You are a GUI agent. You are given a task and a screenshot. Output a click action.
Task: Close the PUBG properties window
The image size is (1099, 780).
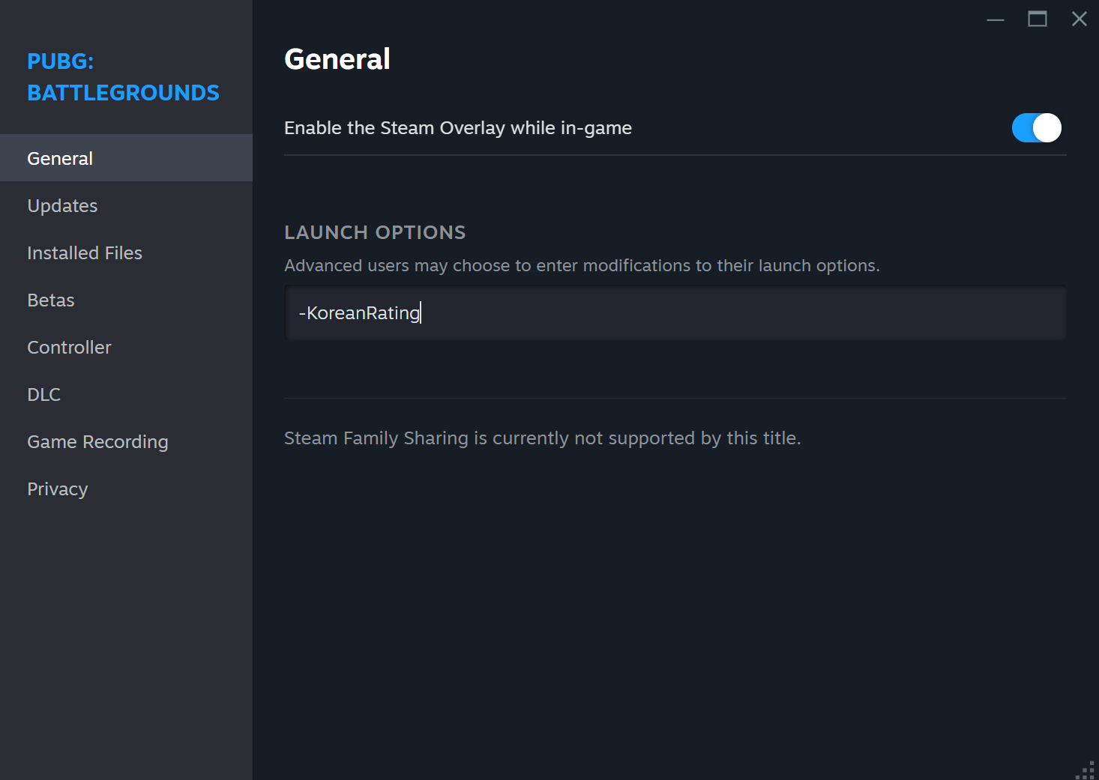1080,19
